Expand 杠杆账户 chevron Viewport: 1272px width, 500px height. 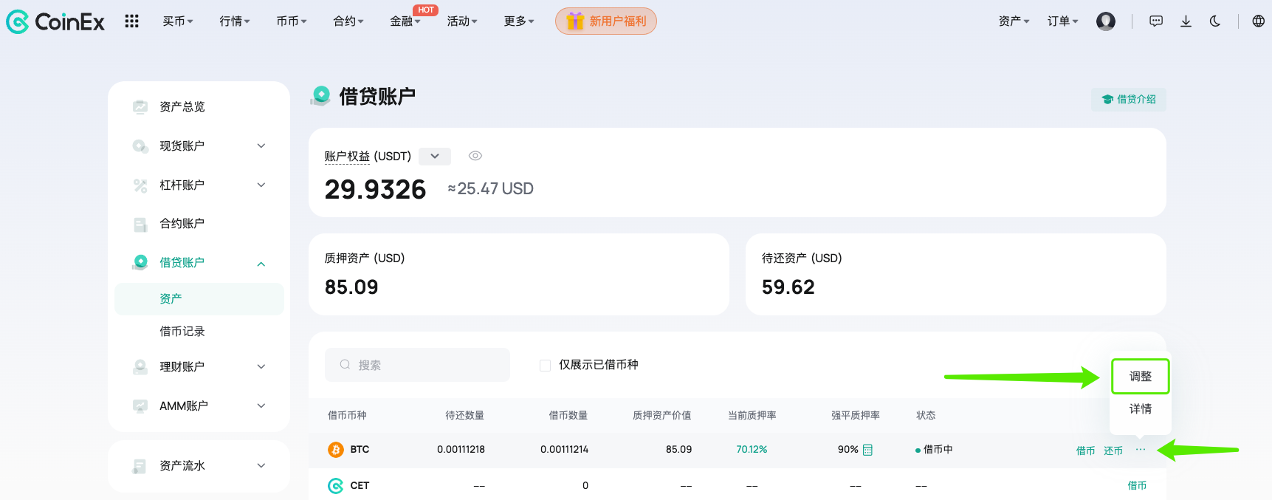[261, 185]
